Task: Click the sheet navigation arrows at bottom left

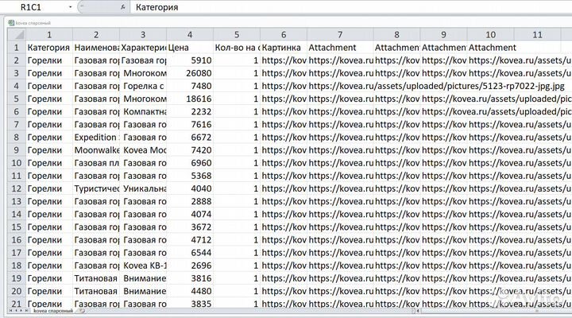Action: point(18,311)
